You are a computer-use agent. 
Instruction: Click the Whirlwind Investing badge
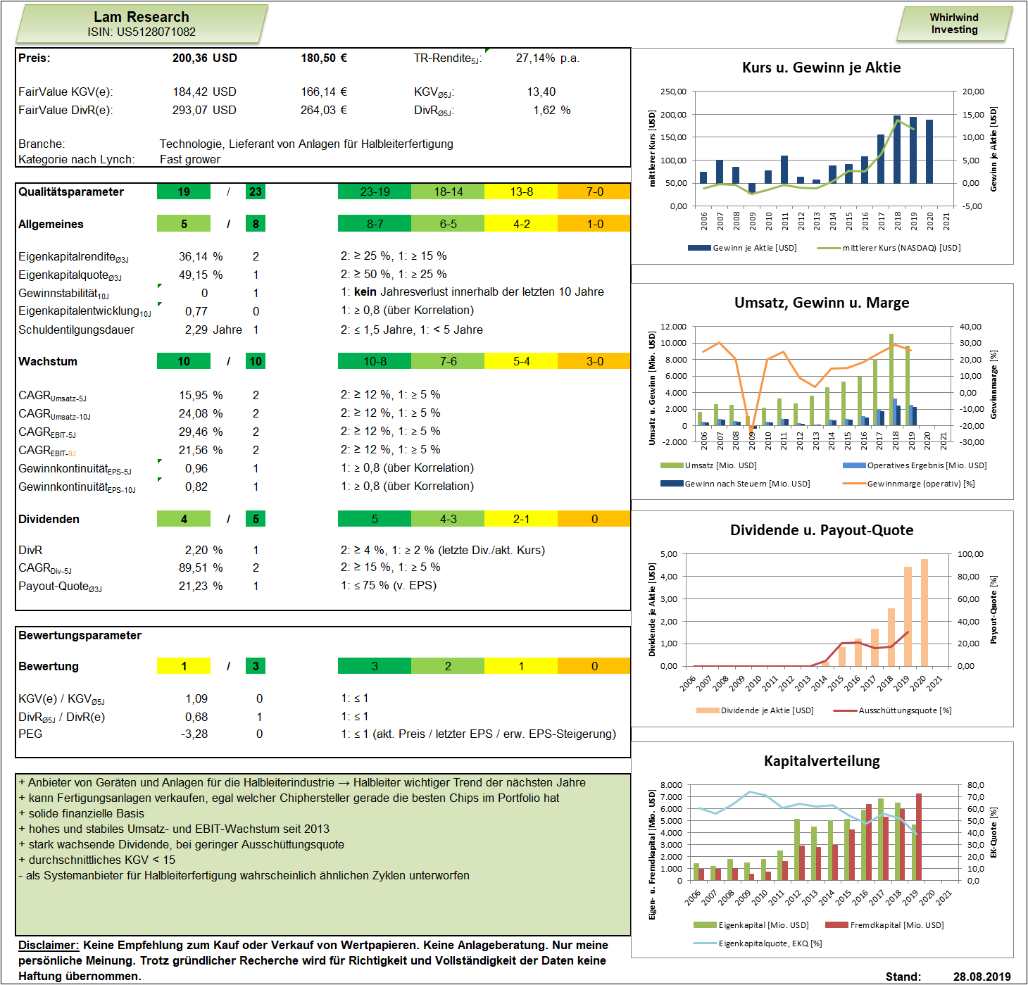point(954,24)
